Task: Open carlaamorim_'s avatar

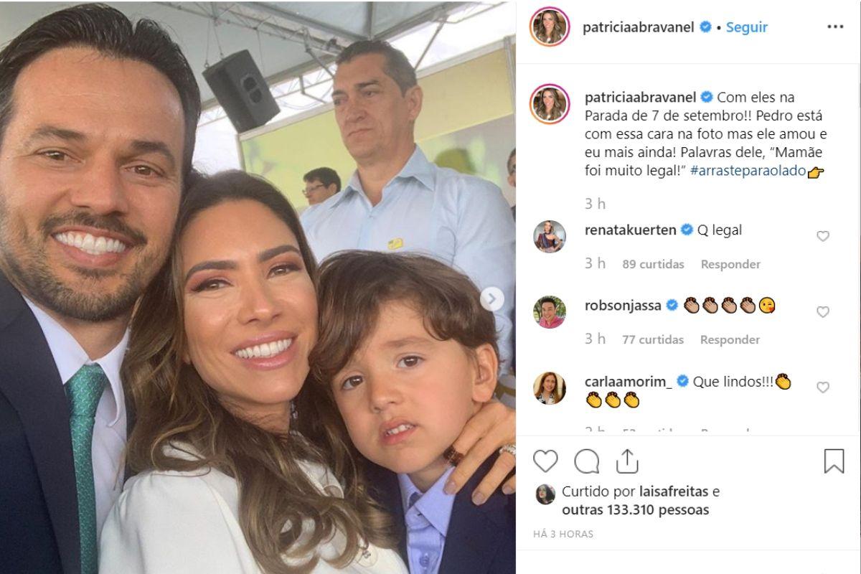Action: point(550,388)
